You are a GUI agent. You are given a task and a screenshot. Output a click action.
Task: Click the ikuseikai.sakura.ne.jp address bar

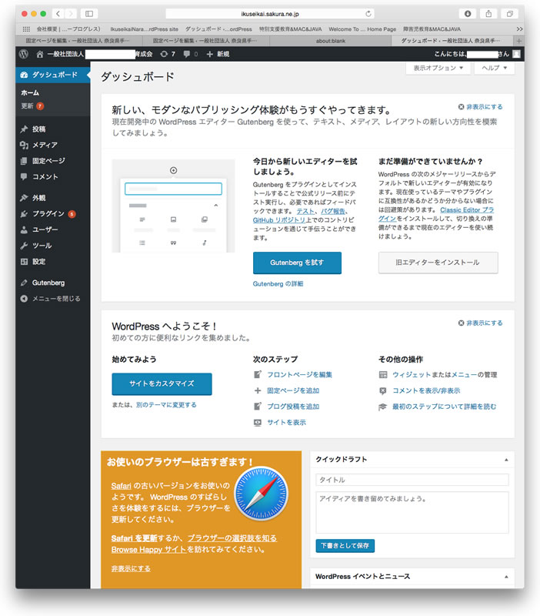click(x=270, y=14)
